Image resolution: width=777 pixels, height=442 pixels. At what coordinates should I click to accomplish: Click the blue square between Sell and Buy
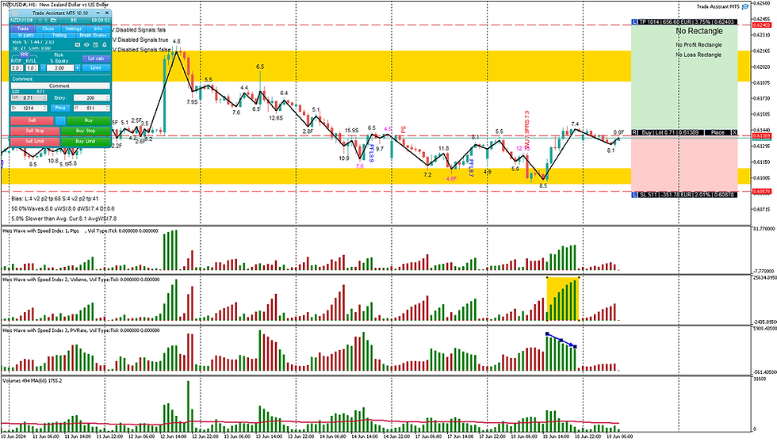pyautogui.click(x=60, y=120)
